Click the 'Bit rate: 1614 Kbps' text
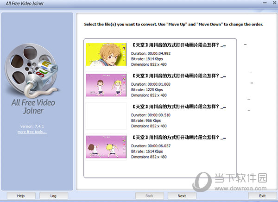Viewport: 278px width, 202px height. pyautogui.click(x=147, y=151)
